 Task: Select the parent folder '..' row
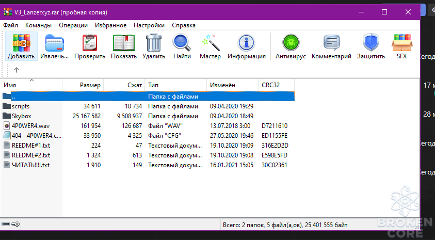[x=148, y=97]
